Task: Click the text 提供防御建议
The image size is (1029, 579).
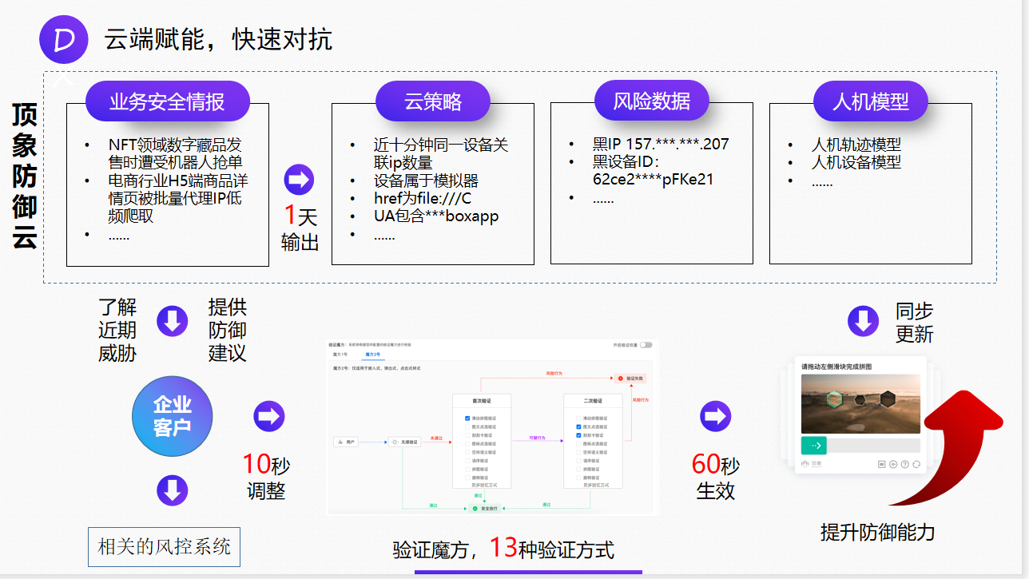Action: tap(228, 331)
